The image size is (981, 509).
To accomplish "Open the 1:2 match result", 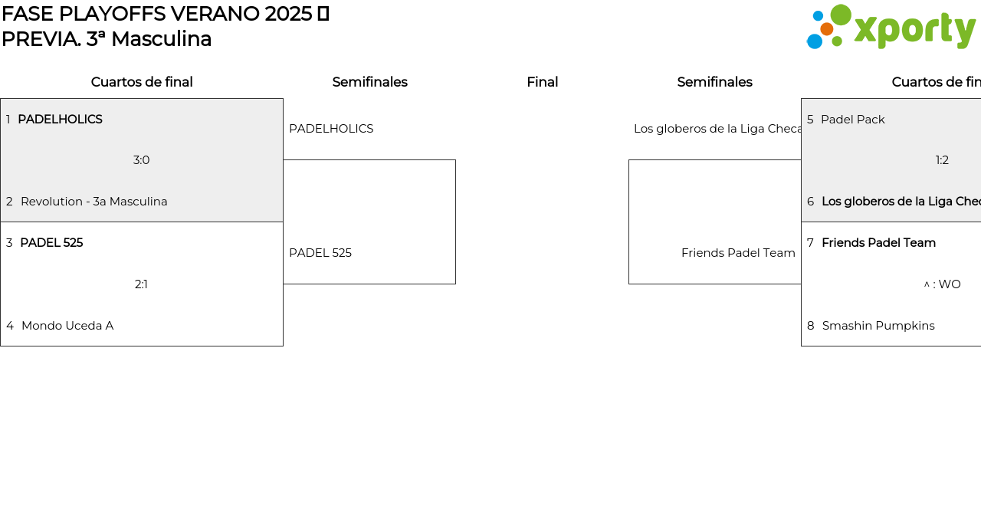I will tap(942, 160).
